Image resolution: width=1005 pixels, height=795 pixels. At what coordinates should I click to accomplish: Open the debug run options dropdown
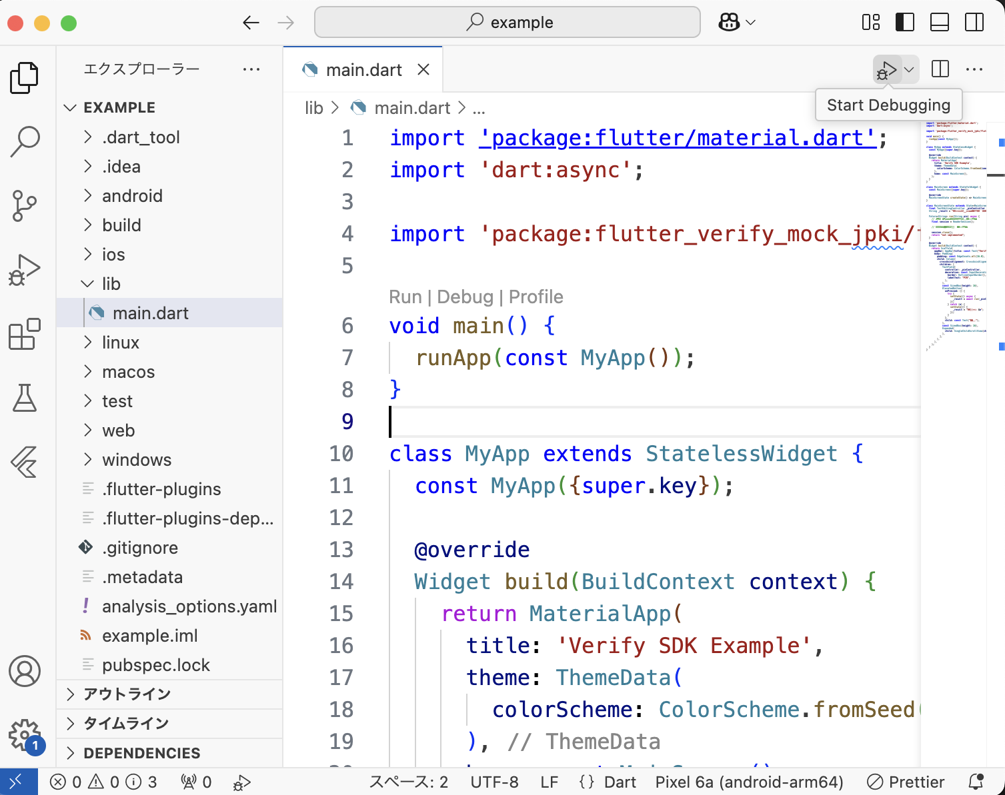909,69
